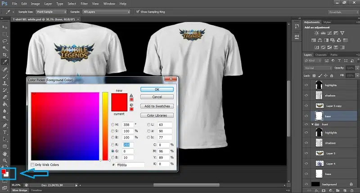Hide the background layer
The height and width of the screenshot is (193, 360).
(x=306, y=184)
